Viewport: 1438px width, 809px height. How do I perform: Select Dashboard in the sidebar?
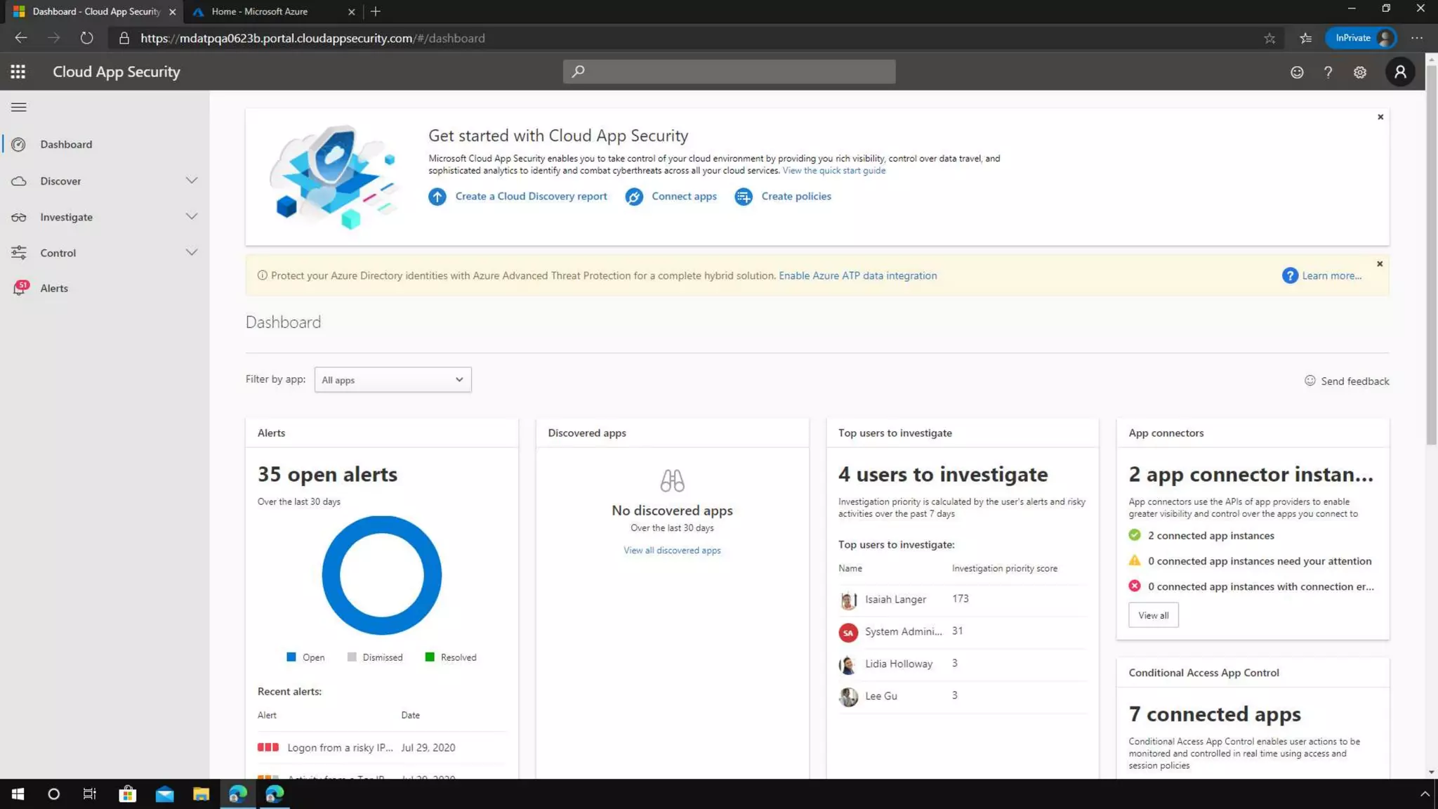coord(66,144)
